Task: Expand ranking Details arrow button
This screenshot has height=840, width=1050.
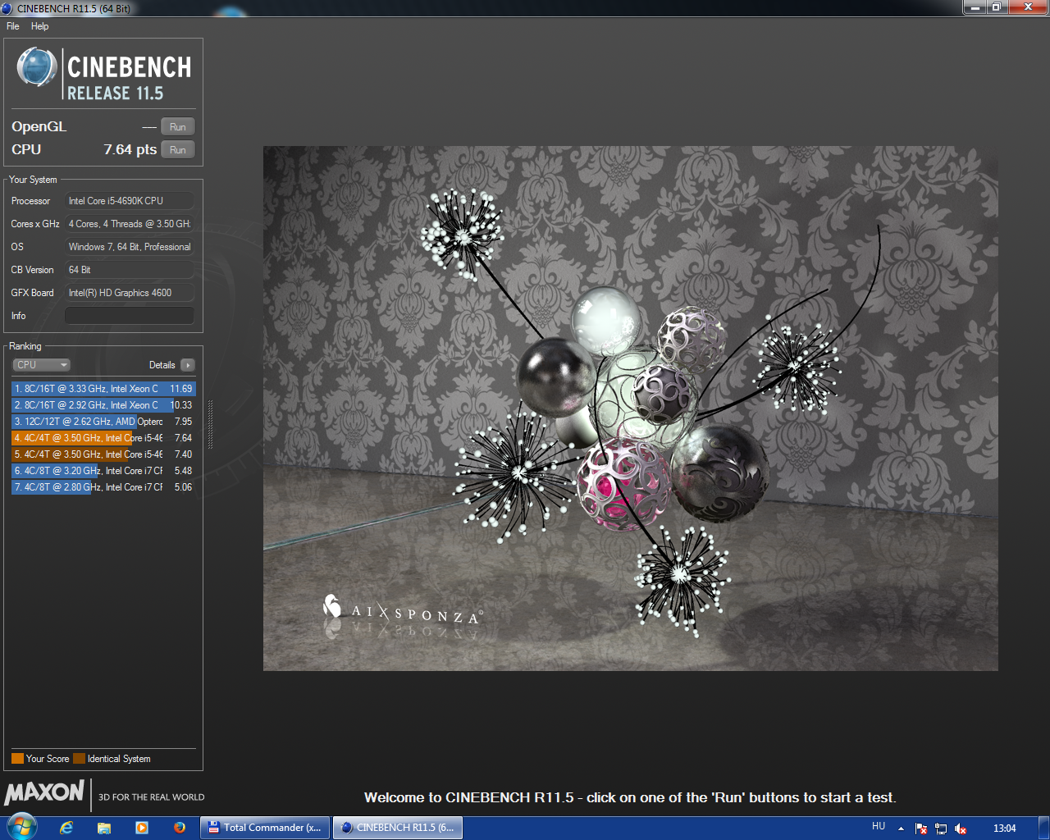Action: point(188,365)
